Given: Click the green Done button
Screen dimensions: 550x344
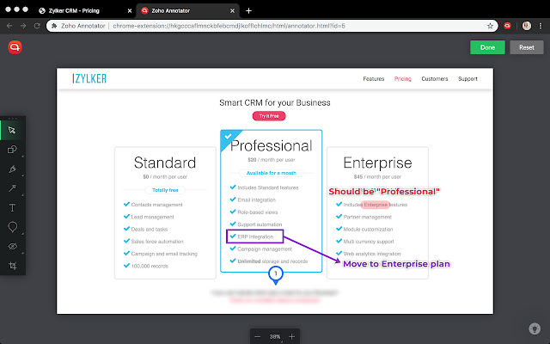Looking at the screenshot, I should [487, 47].
